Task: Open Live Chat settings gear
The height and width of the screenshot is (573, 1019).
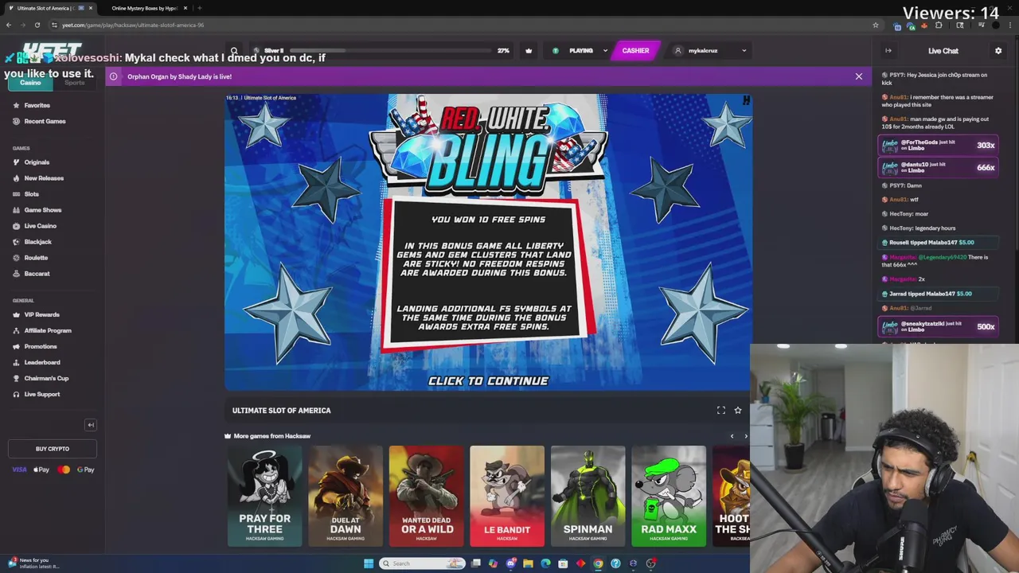Action: click(x=998, y=51)
